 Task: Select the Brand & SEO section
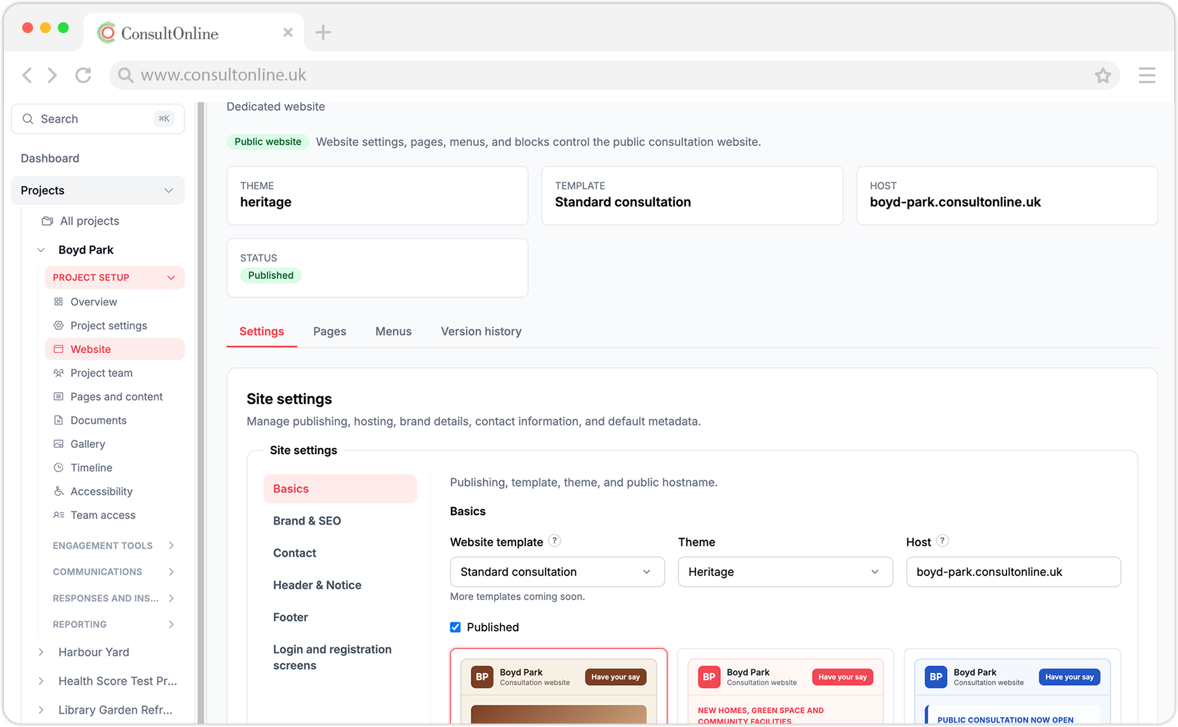click(x=307, y=521)
